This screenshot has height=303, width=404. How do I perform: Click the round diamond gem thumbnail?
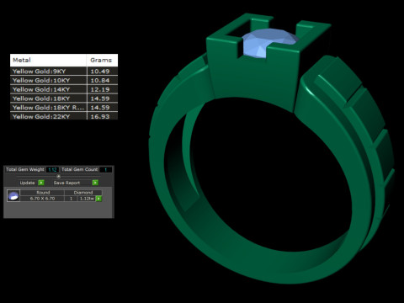(x=13, y=195)
